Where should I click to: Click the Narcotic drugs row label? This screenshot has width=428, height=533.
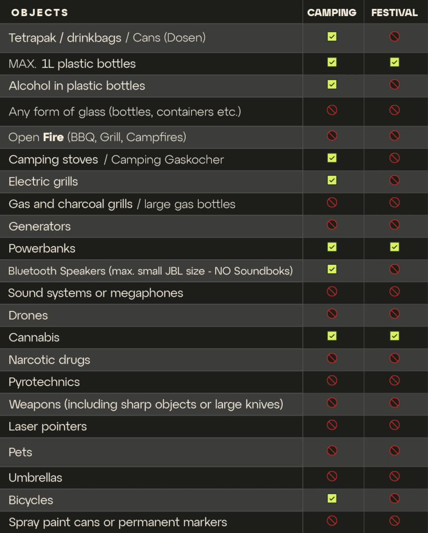pos(49,360)
